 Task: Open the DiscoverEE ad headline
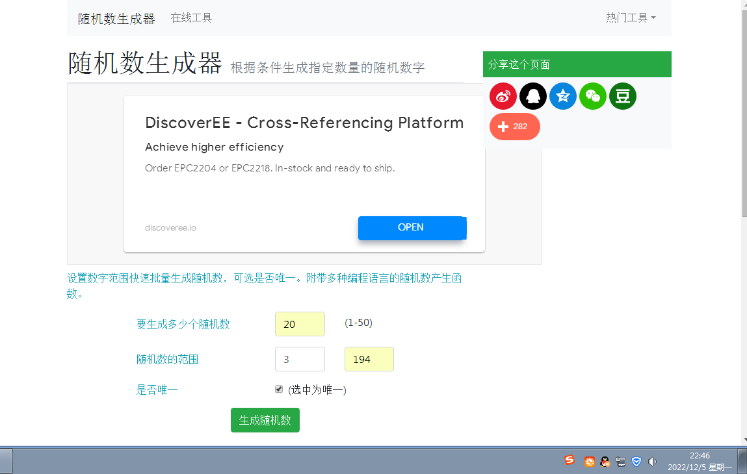304,123
